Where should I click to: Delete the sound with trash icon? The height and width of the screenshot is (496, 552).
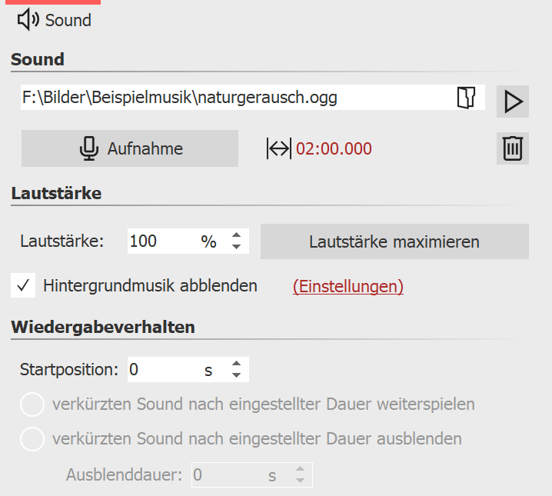513,148
